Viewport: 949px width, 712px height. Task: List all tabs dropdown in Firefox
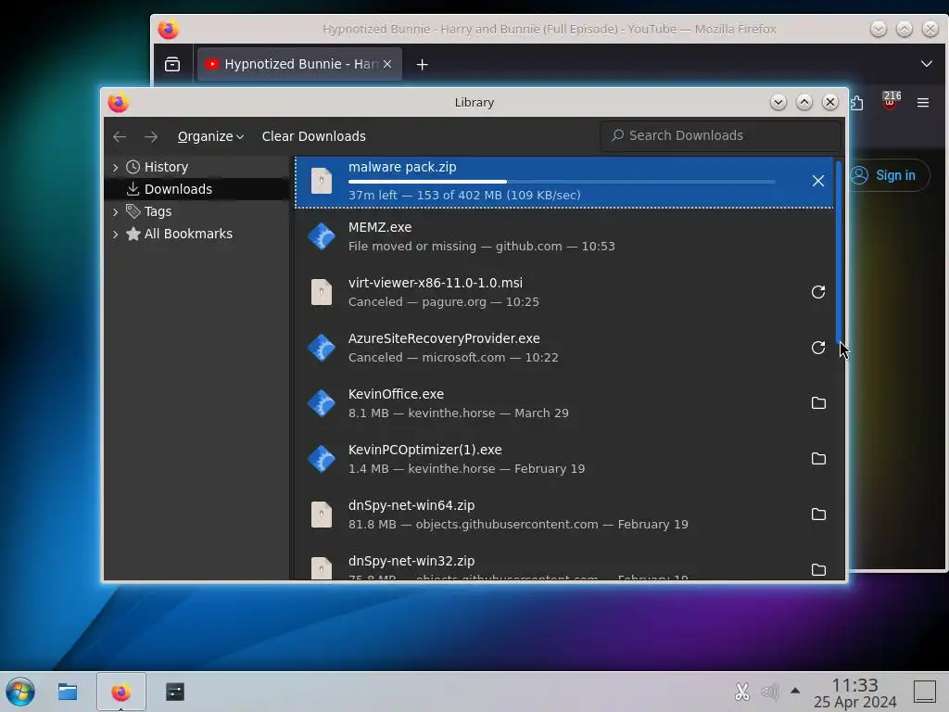[926, 64]
